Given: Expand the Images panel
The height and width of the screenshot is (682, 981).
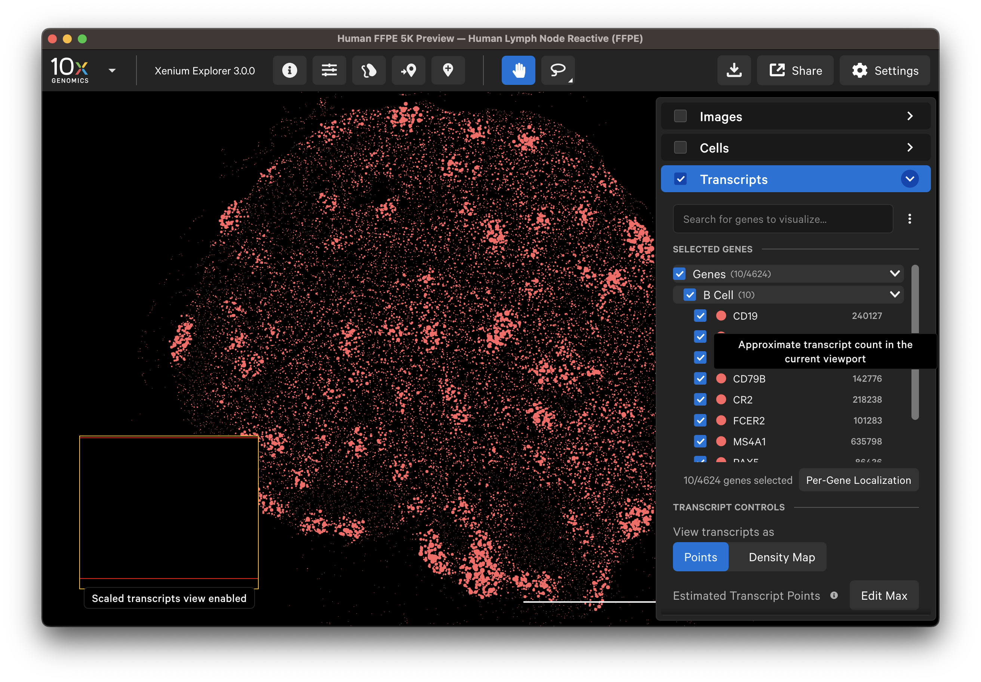Looking at the screenshot, I should pyautogui.click(x=910, y=116).
